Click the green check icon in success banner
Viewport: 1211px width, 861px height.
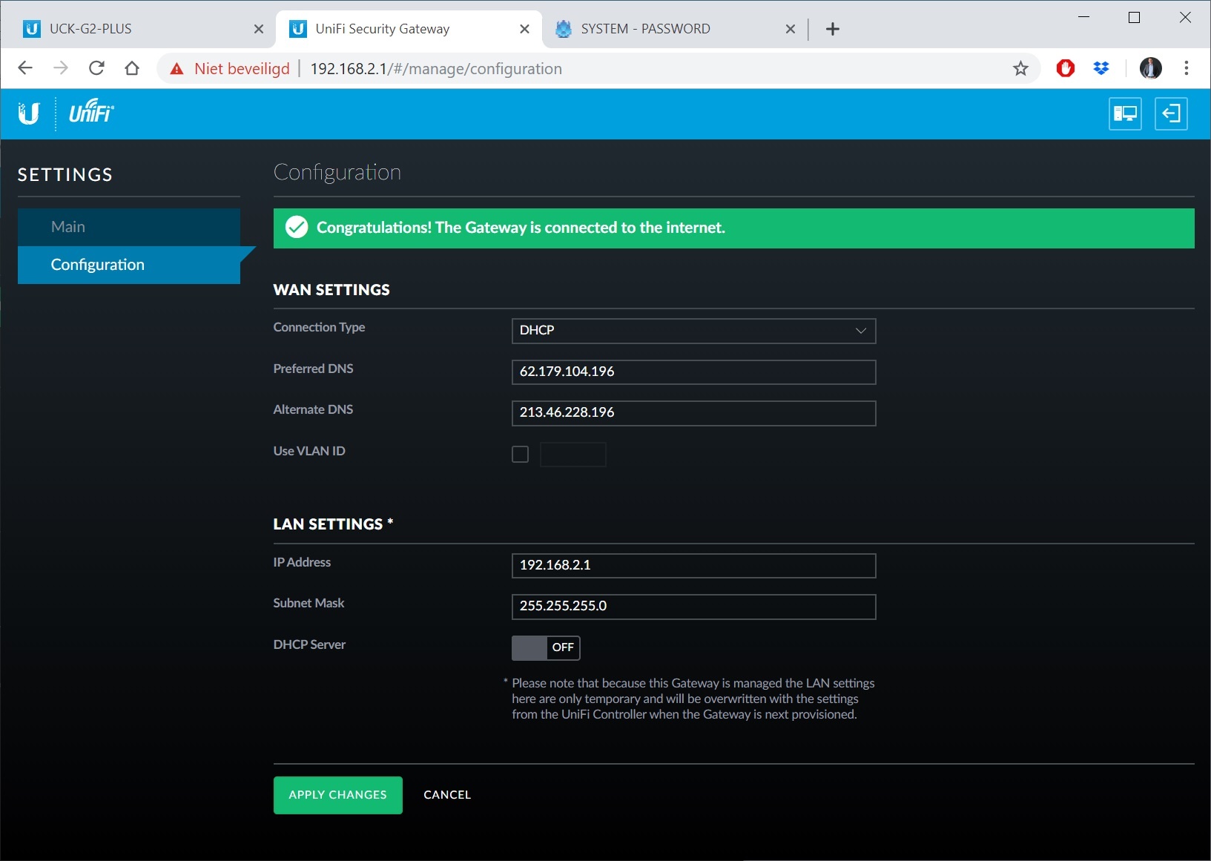pos(297,228)
